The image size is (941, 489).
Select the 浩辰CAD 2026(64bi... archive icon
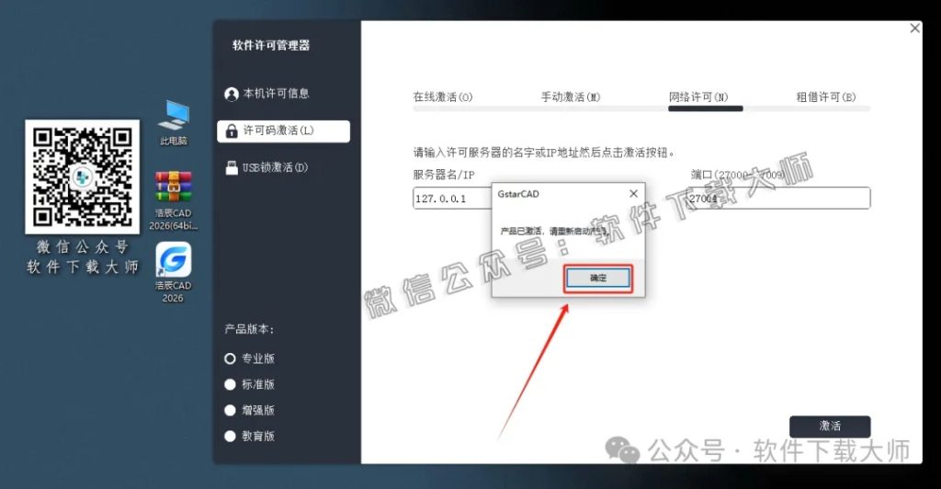click(x=174, y=200)
